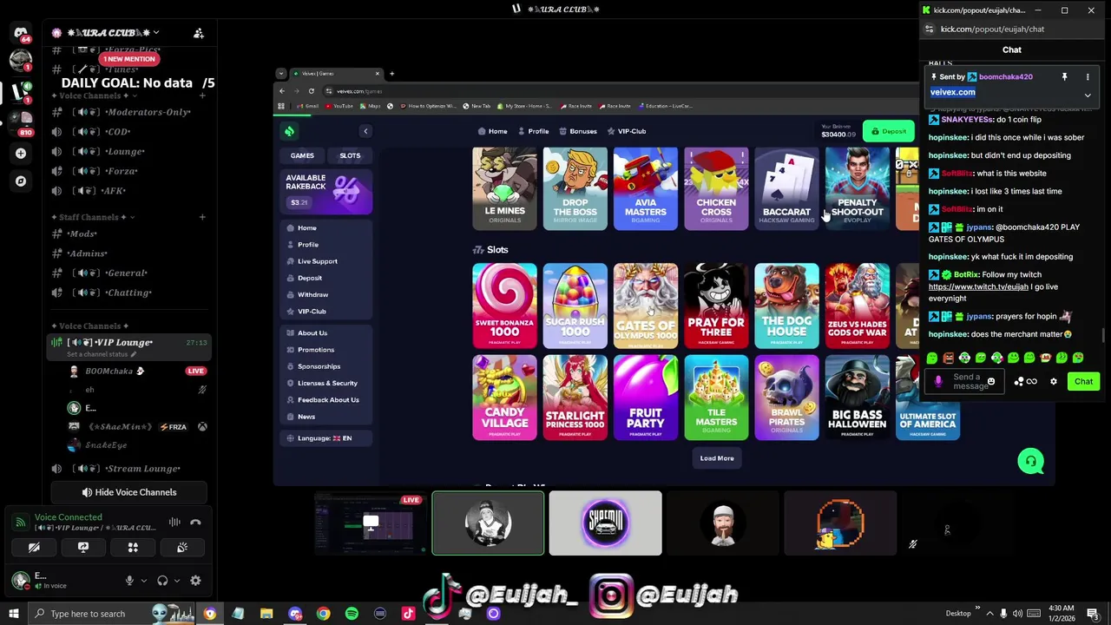Open Live Support in casino sidebar
The width and height of the screenshot is (1111, 625).
click(x=318, y=261)
